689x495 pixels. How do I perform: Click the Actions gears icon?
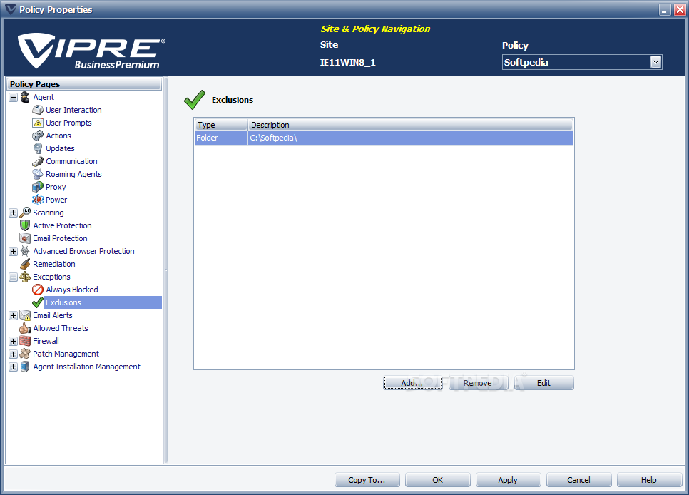click(x=38, y=136)
